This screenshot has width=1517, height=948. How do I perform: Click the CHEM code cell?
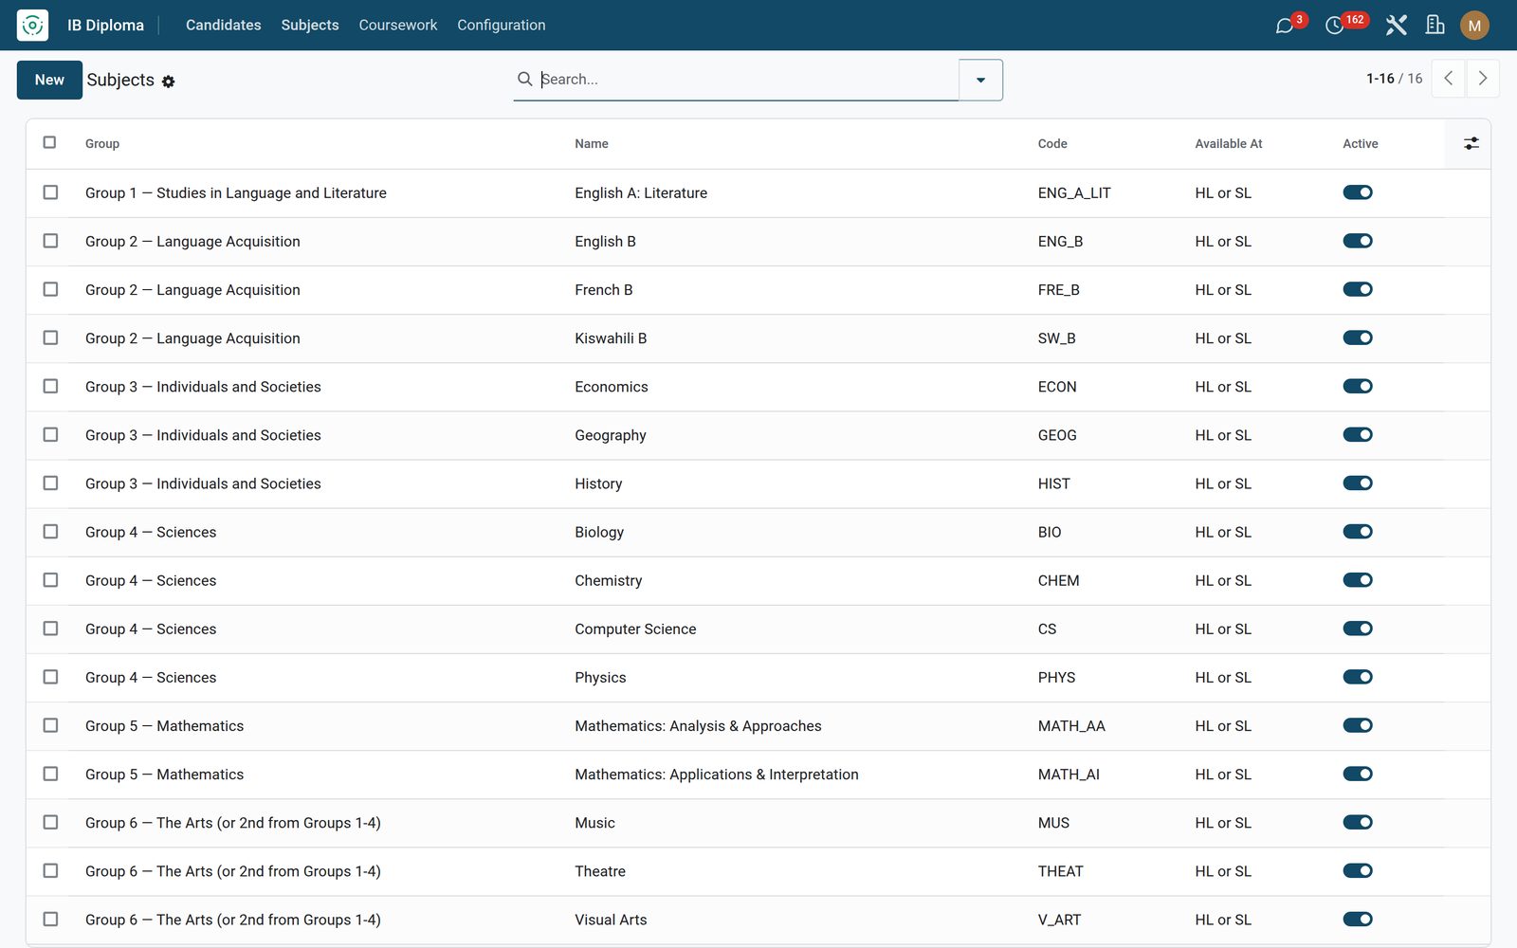pyautogui.click(x=1058, y=580)
